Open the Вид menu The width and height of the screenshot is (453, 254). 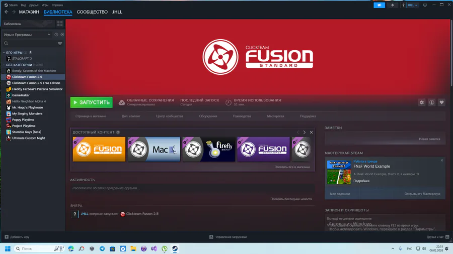[x=23, y=5]
